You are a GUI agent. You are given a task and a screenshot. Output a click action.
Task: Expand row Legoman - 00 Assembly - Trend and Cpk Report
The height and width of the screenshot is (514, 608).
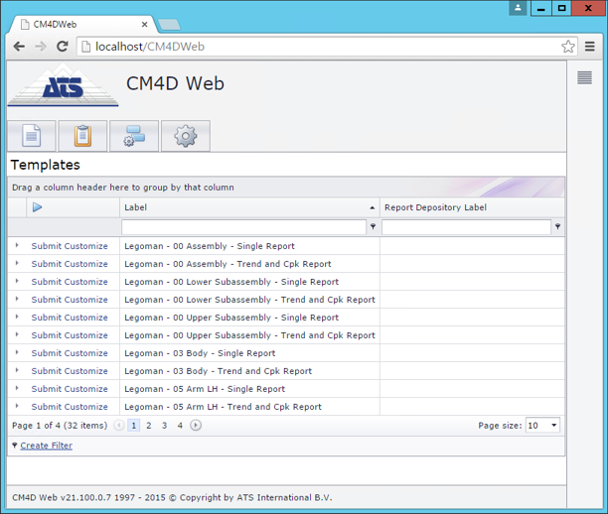click(x=17, y=263)
